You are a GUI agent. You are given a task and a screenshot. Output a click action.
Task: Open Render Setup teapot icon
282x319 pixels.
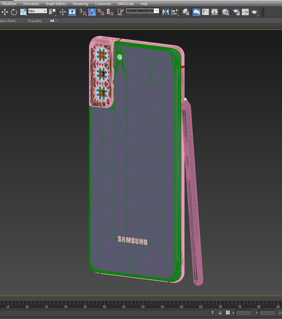[236, 12]
